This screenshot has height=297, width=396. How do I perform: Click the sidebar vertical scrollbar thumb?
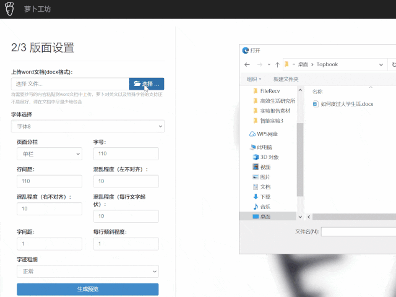300,160
